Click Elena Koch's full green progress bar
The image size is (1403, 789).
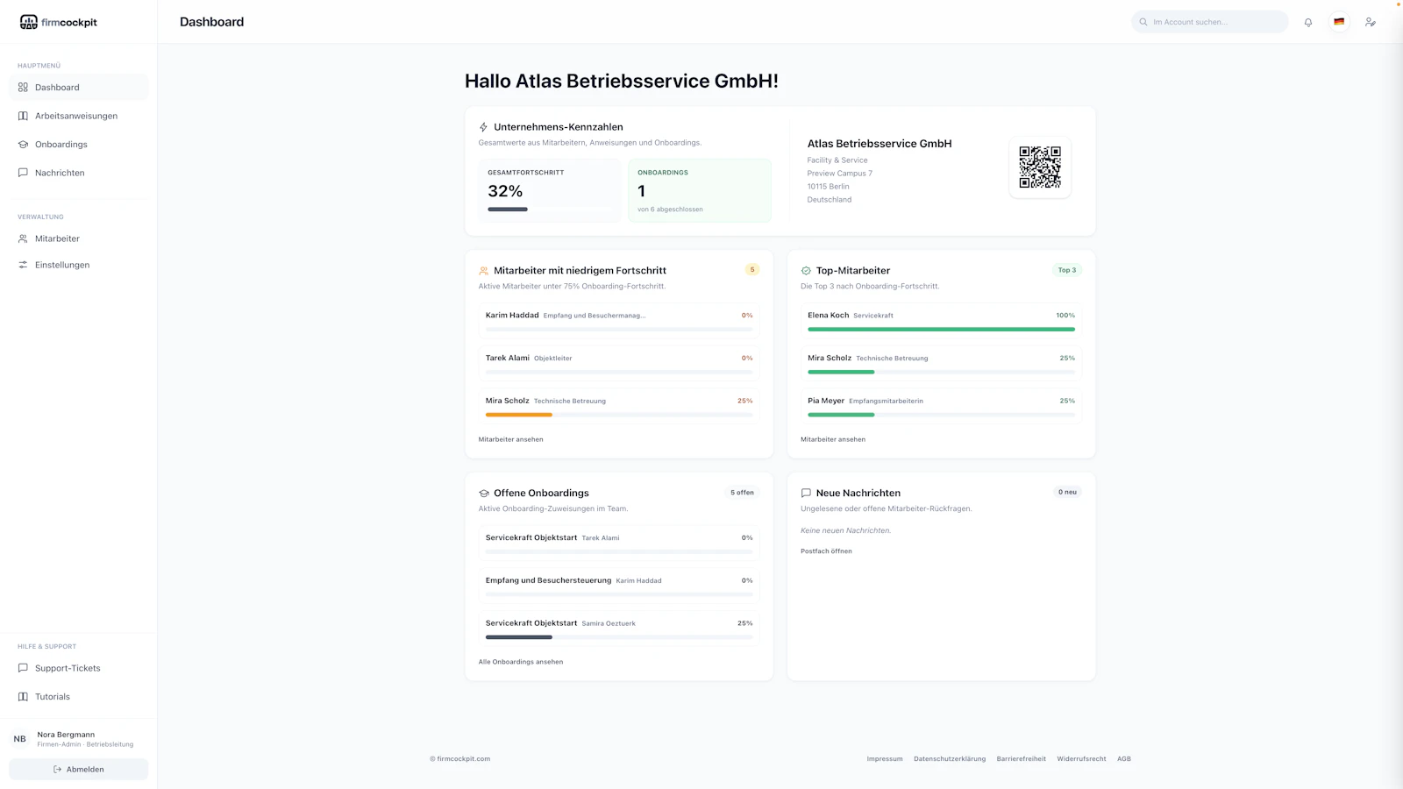coord(941,330)
